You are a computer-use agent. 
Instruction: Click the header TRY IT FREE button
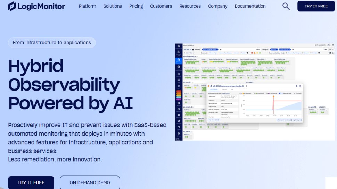(x=316, y=6)
